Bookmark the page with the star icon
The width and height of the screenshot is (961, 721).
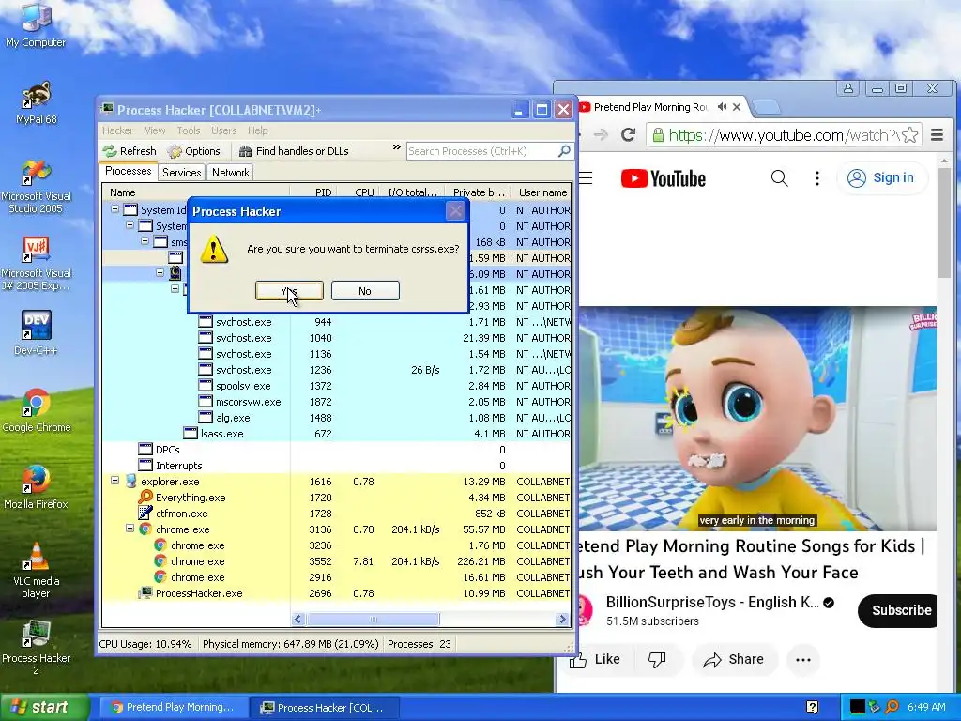[910, 135]
